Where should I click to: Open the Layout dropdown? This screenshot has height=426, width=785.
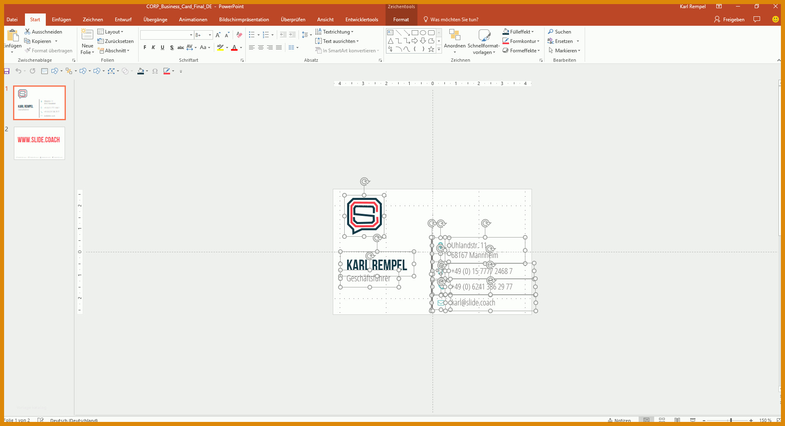(x=110, y=32)
